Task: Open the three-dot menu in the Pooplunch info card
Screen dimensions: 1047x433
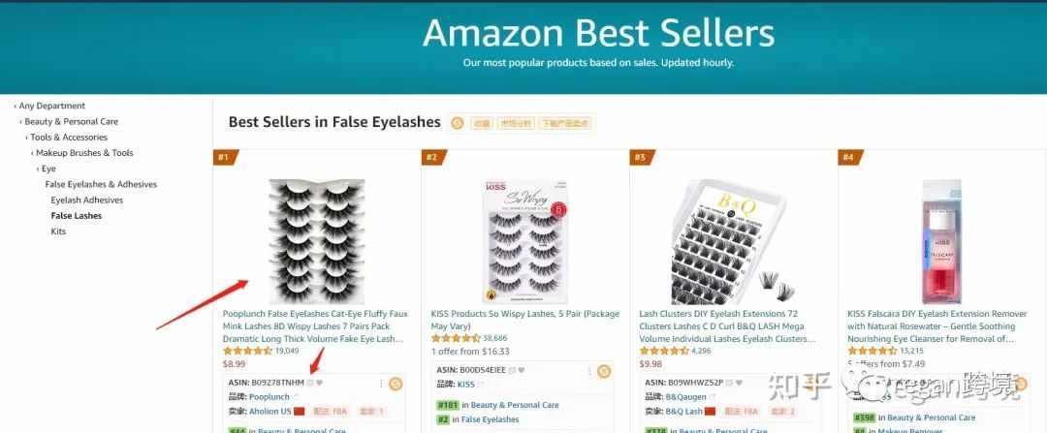Action: [381, 384]
